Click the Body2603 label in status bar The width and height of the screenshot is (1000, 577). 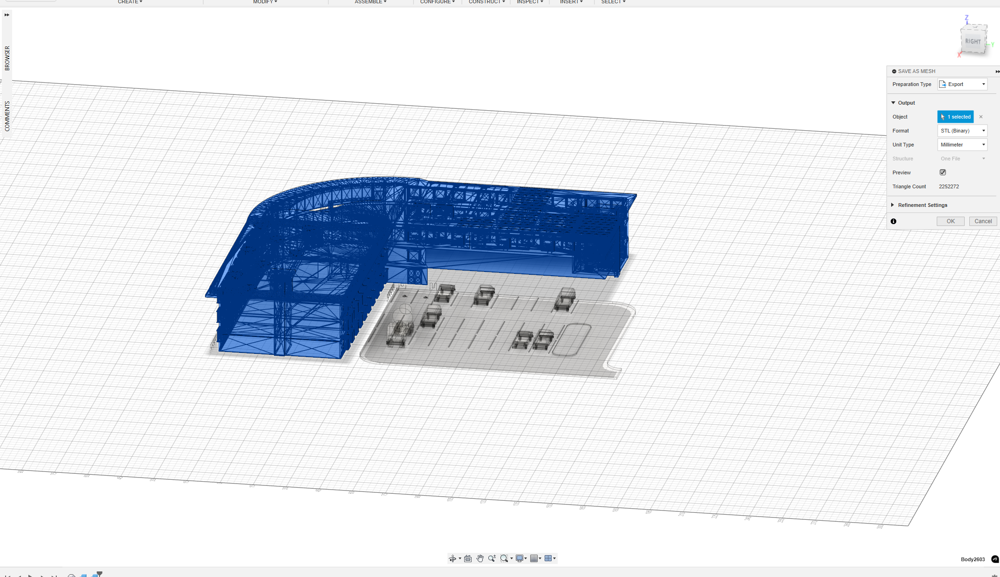(x=973, y=559)
